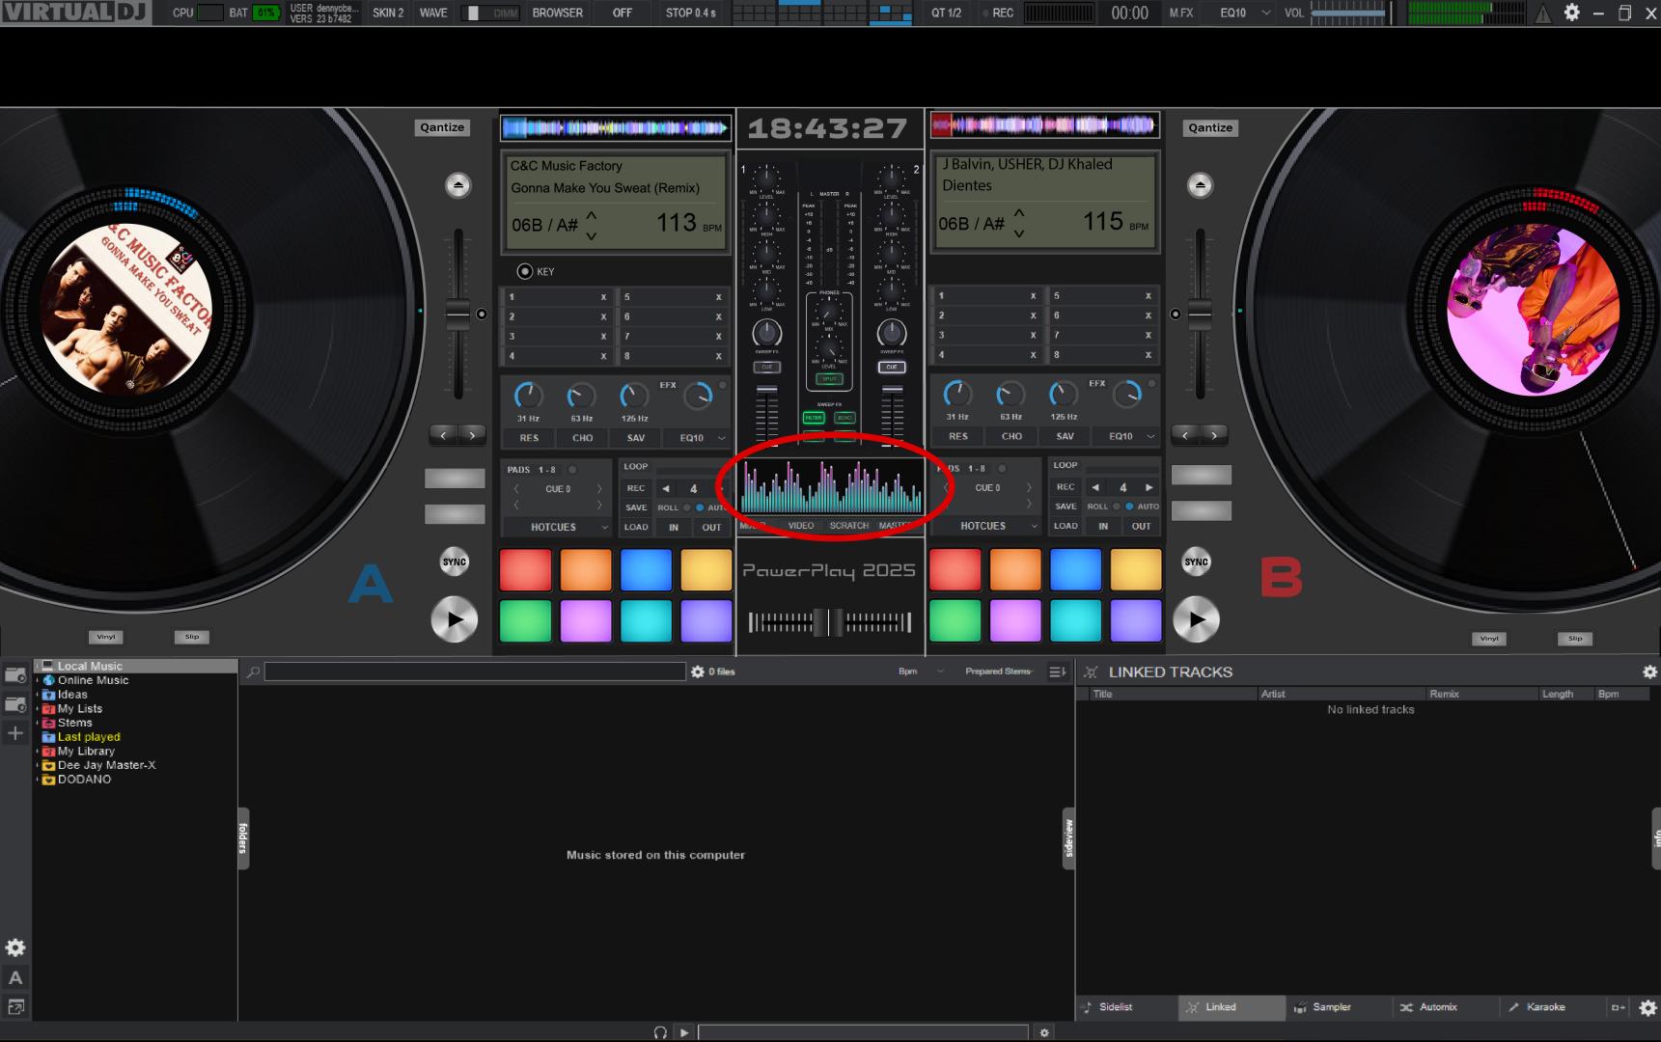Delete hotcue 5 on deck B
This screenshot has width=1661, height=1042.
[1148, 296]
